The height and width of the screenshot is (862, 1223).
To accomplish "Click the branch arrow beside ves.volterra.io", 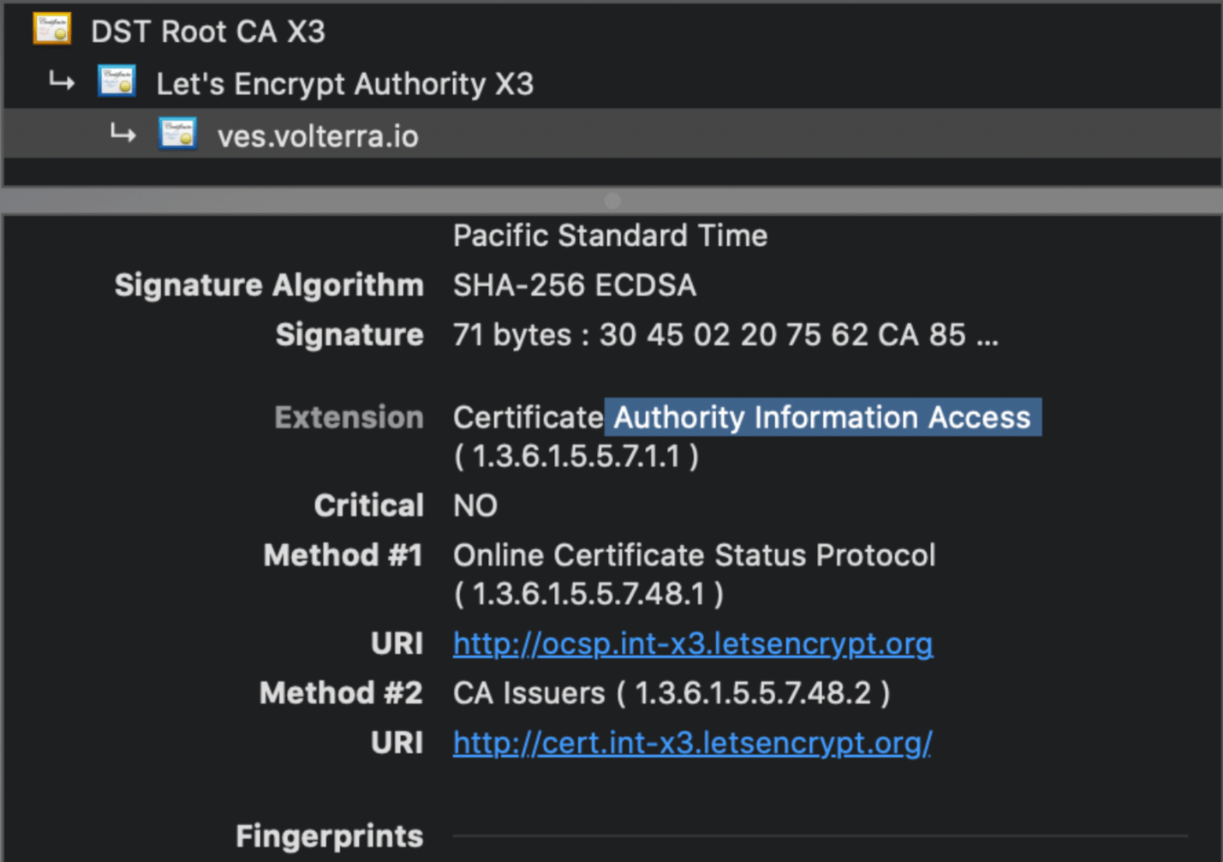I will [x=122, y=134].
